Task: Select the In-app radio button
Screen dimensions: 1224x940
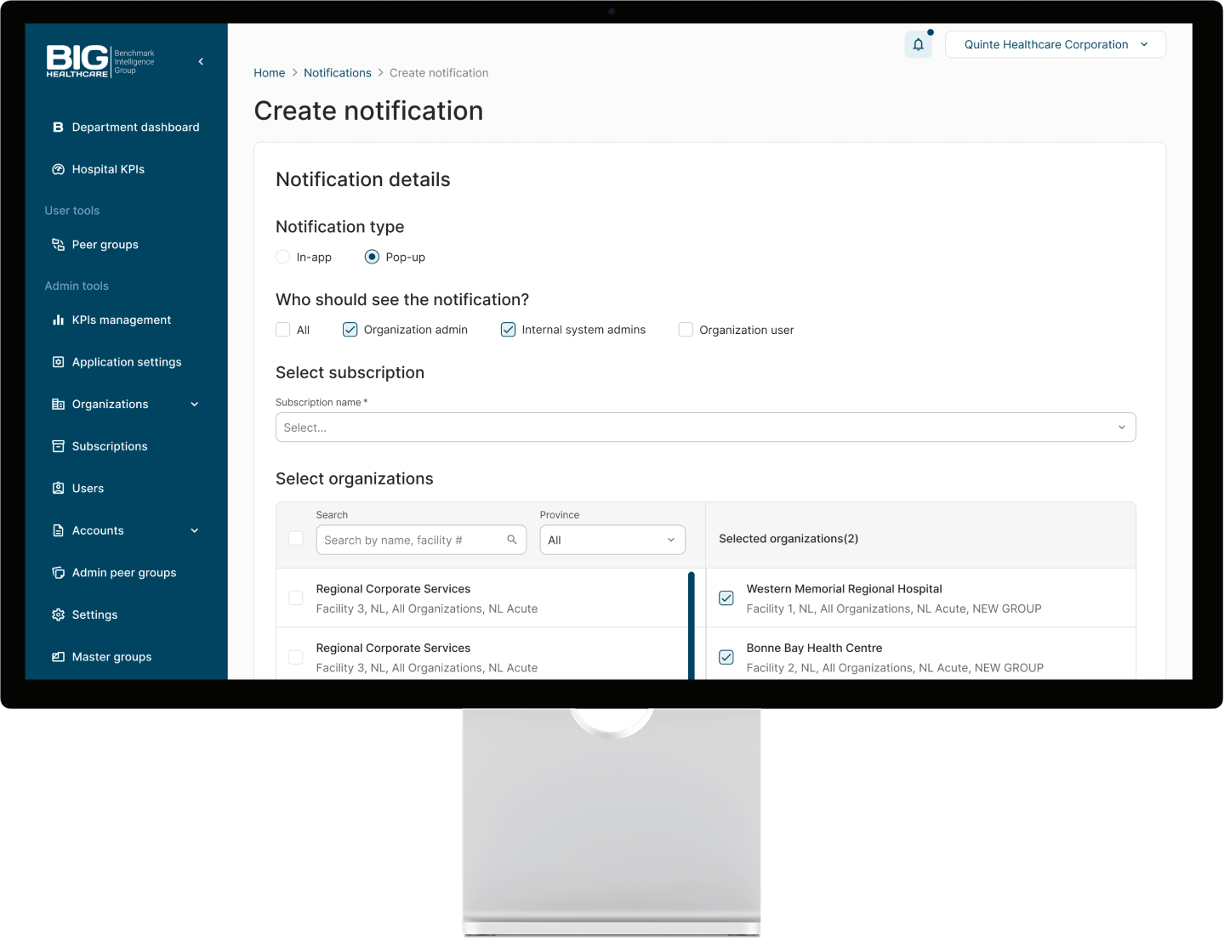Action: tap(283, 257)
